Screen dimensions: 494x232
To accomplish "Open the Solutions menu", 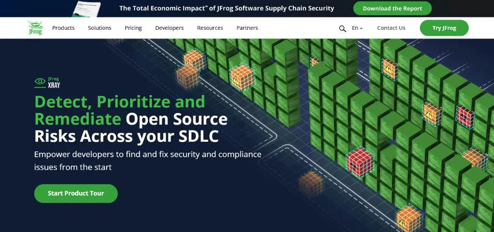I will (x=100, y=28).
